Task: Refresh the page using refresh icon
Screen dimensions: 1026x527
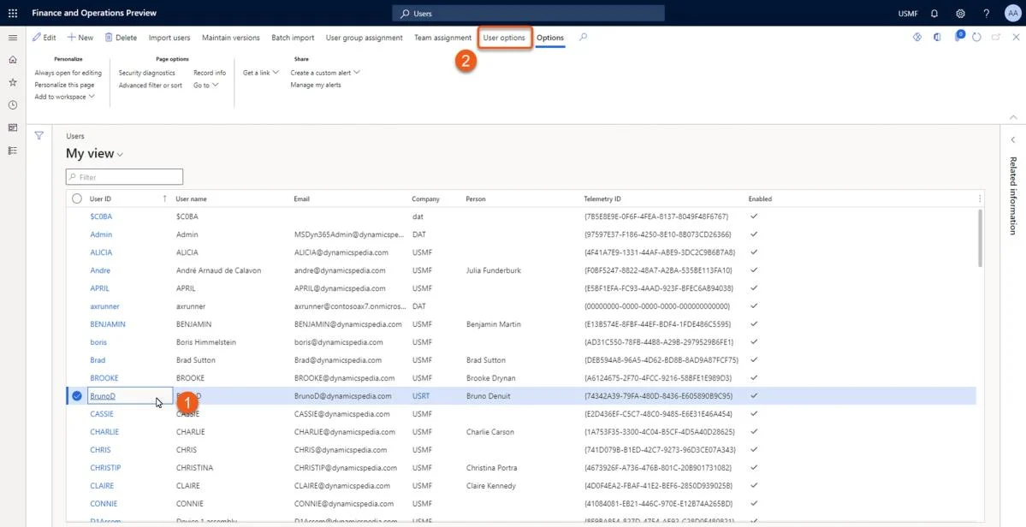Action: click(x=976, y=38)
